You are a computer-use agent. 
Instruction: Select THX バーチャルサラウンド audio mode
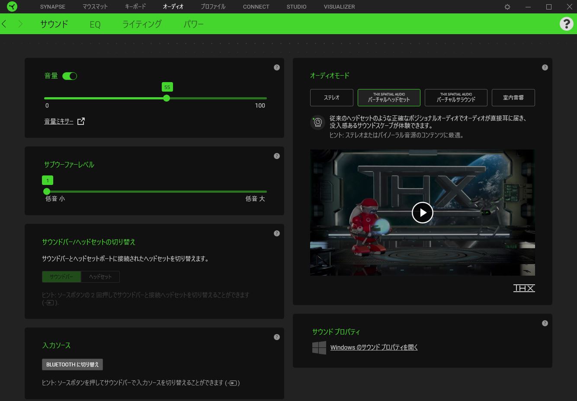coord(456,98)
